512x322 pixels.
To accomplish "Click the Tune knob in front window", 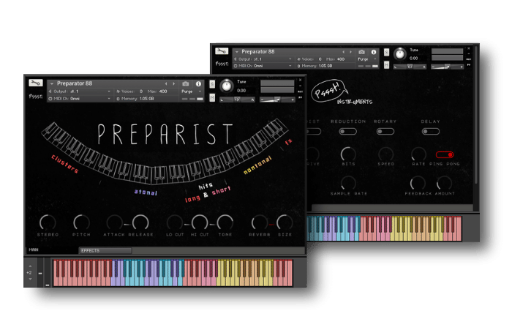I will coord(226,86).
